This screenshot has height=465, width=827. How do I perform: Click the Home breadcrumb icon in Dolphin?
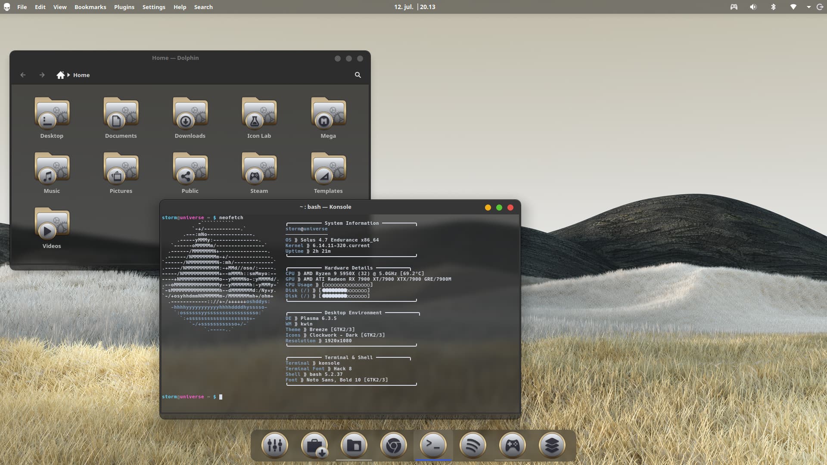[x=60, y=75]
